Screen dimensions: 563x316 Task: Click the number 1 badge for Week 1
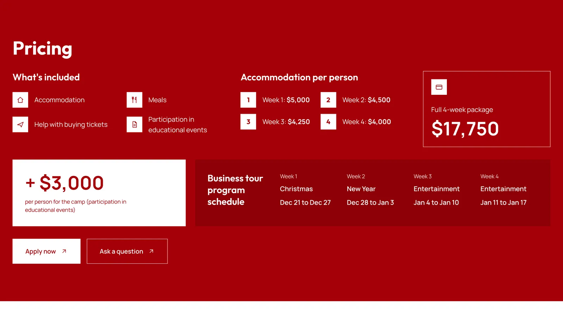pos(248,100)
